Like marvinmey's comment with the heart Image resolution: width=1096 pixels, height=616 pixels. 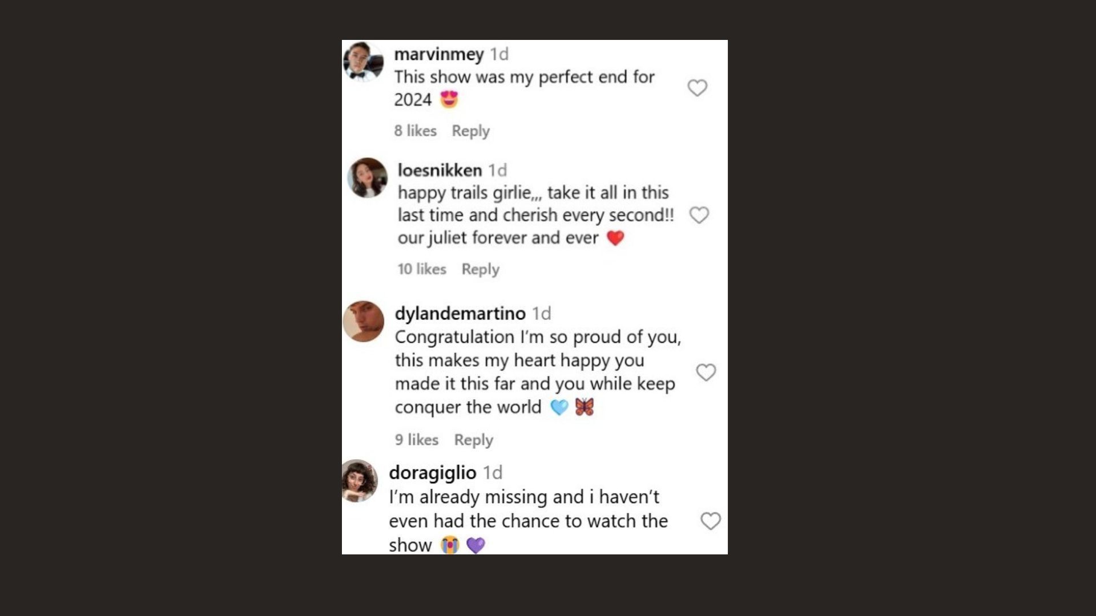point(697,88)
